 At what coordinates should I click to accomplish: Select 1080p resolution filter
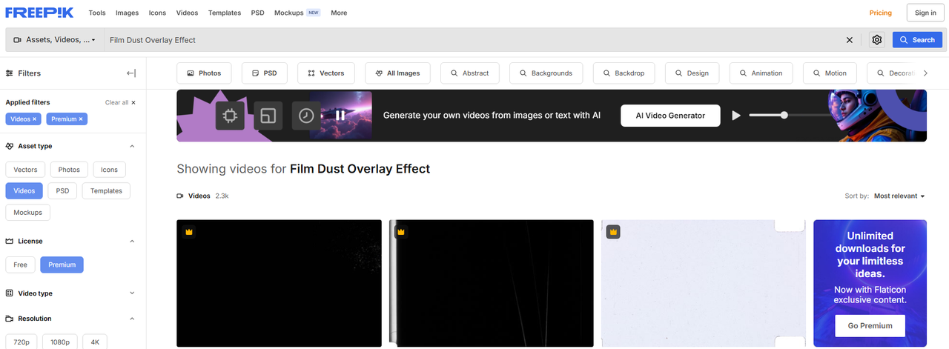(x=60, y=342)
